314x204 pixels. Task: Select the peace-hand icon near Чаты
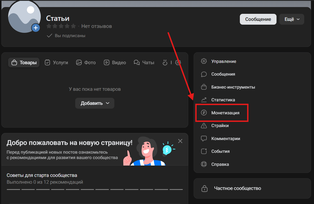tap(165, 62)
